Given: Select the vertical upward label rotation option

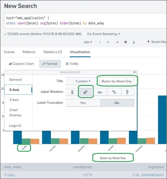Looking at the screenshot, I should (72, 92).
